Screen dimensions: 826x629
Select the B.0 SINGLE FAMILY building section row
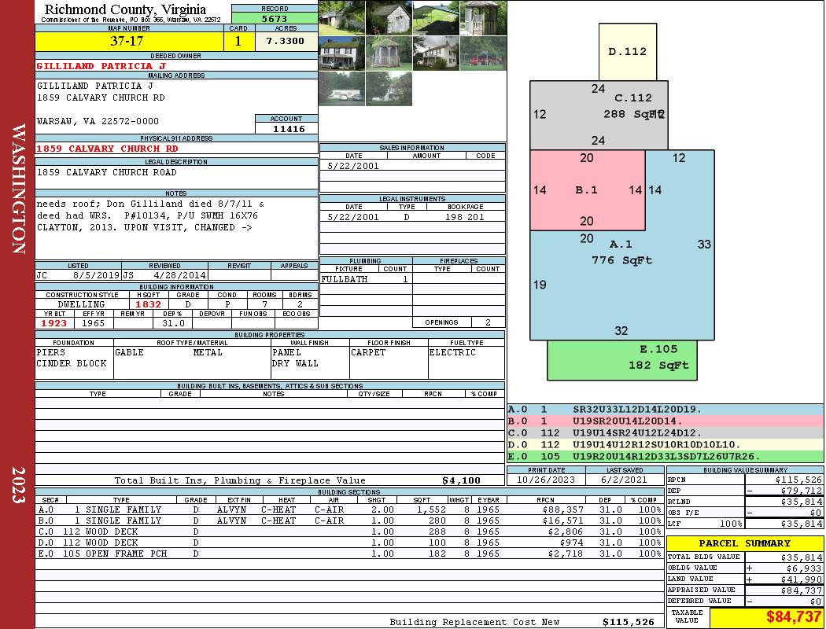point(350,520)
